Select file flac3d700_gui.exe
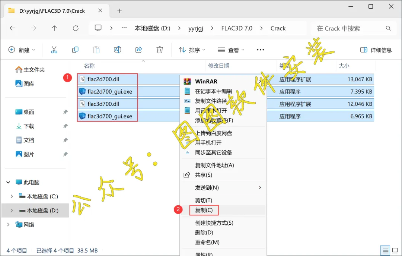Viewport: 402px width, 256px height. [110, 116]
